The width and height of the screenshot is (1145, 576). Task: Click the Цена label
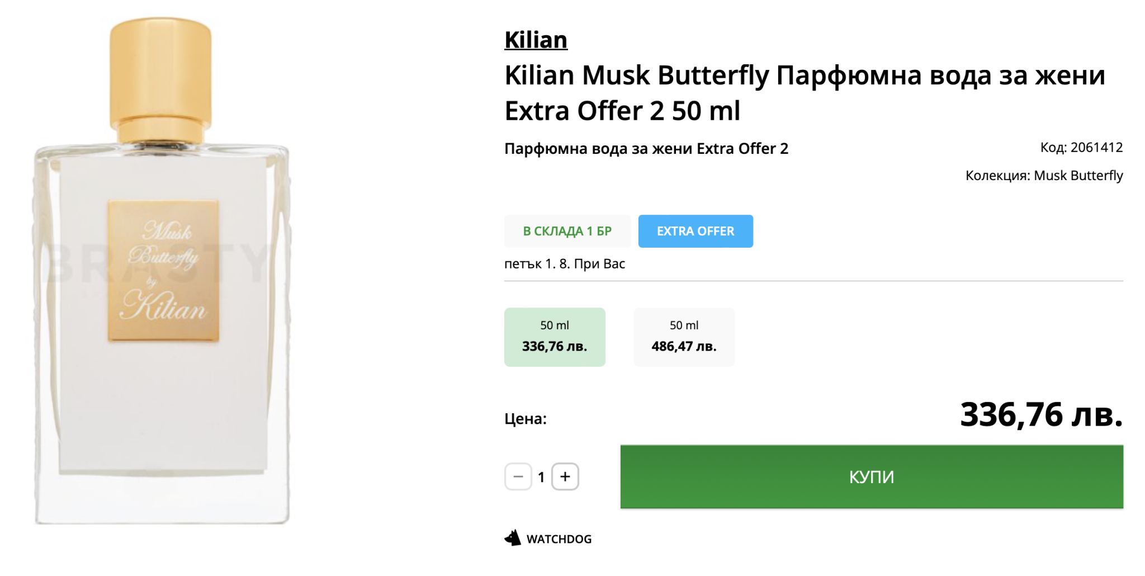[526, 419]
